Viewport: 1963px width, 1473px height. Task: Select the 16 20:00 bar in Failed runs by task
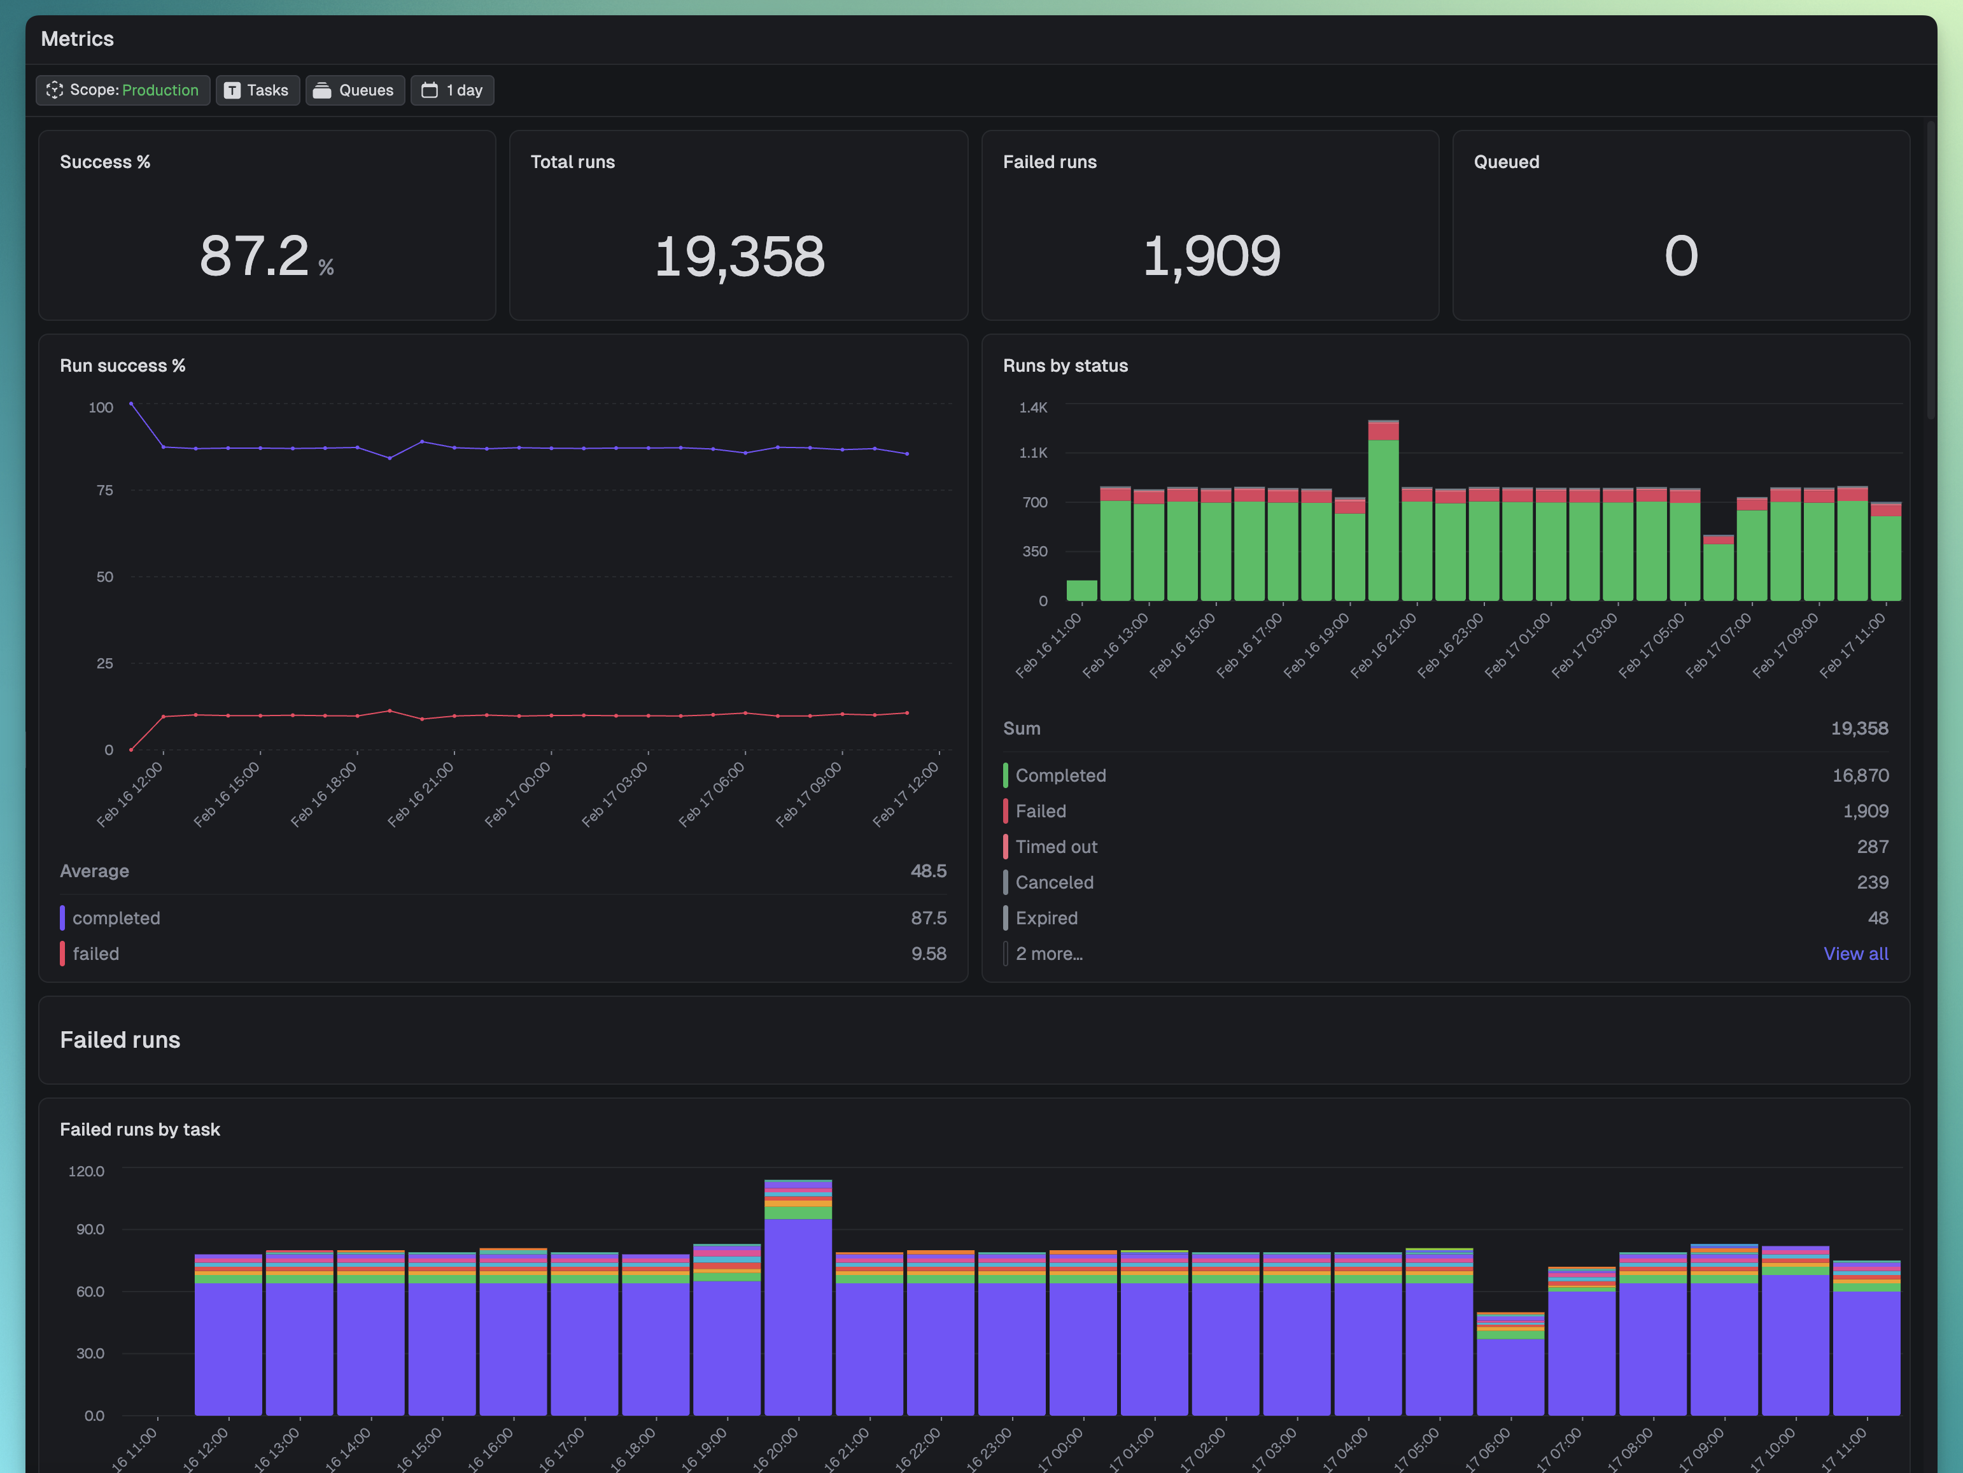click(798, 1313)
